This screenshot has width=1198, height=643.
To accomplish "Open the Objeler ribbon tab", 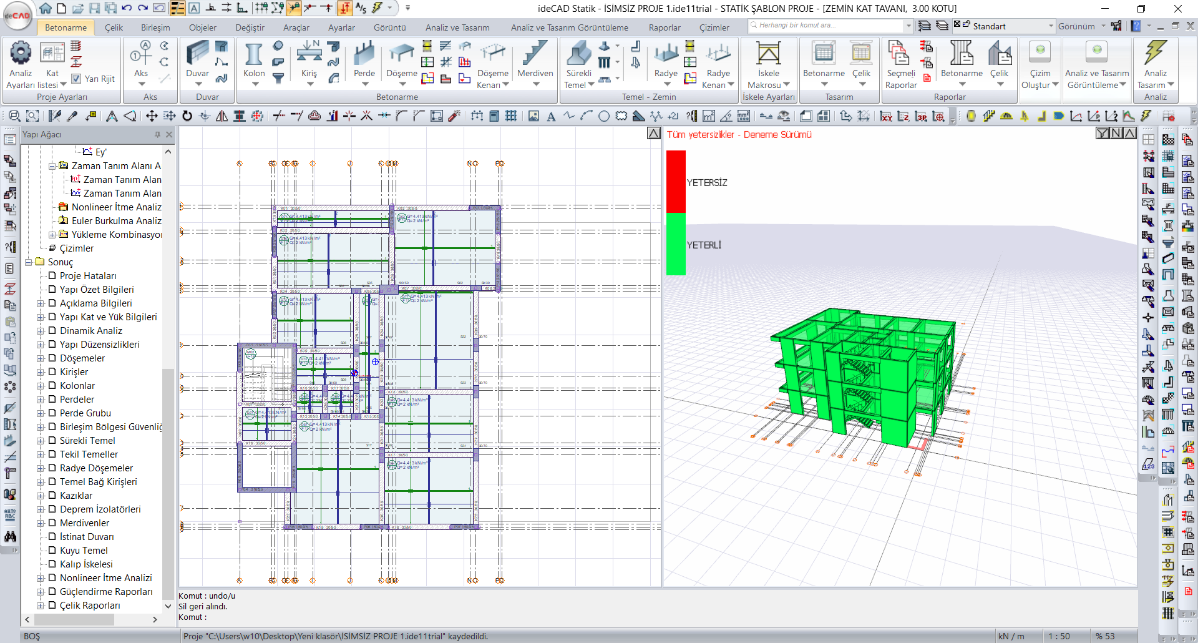I will 203,27.
